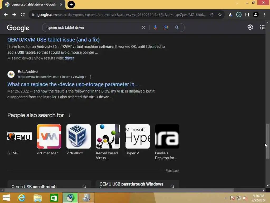Clear the search query with X
The image size is (270, 203).
click(x=143, y=27)
